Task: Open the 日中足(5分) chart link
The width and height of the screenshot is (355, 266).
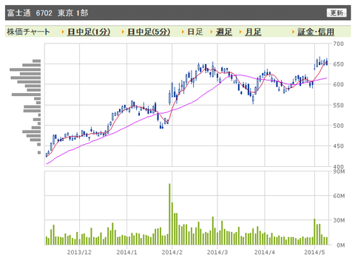Action: [149, 32]
